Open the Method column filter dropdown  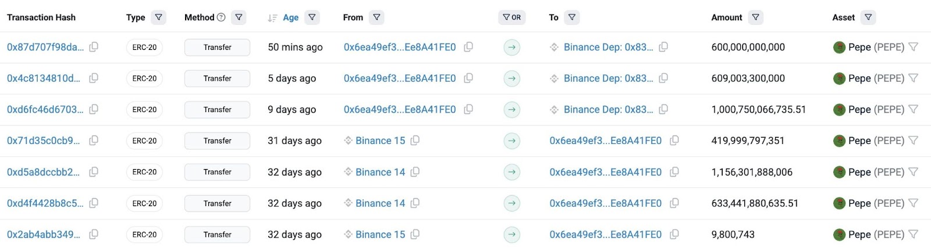point(239,17)
